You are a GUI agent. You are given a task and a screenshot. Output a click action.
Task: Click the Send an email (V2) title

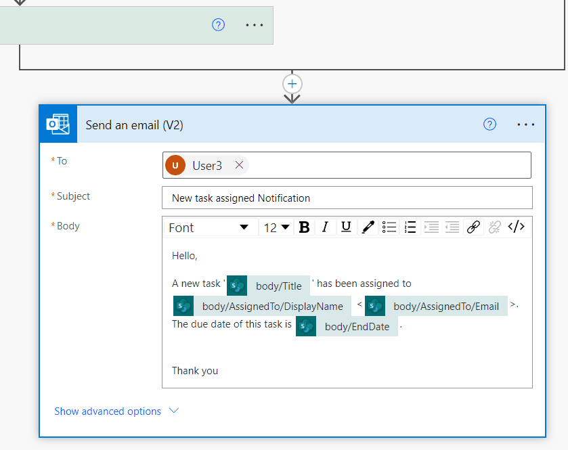[135, 125]
